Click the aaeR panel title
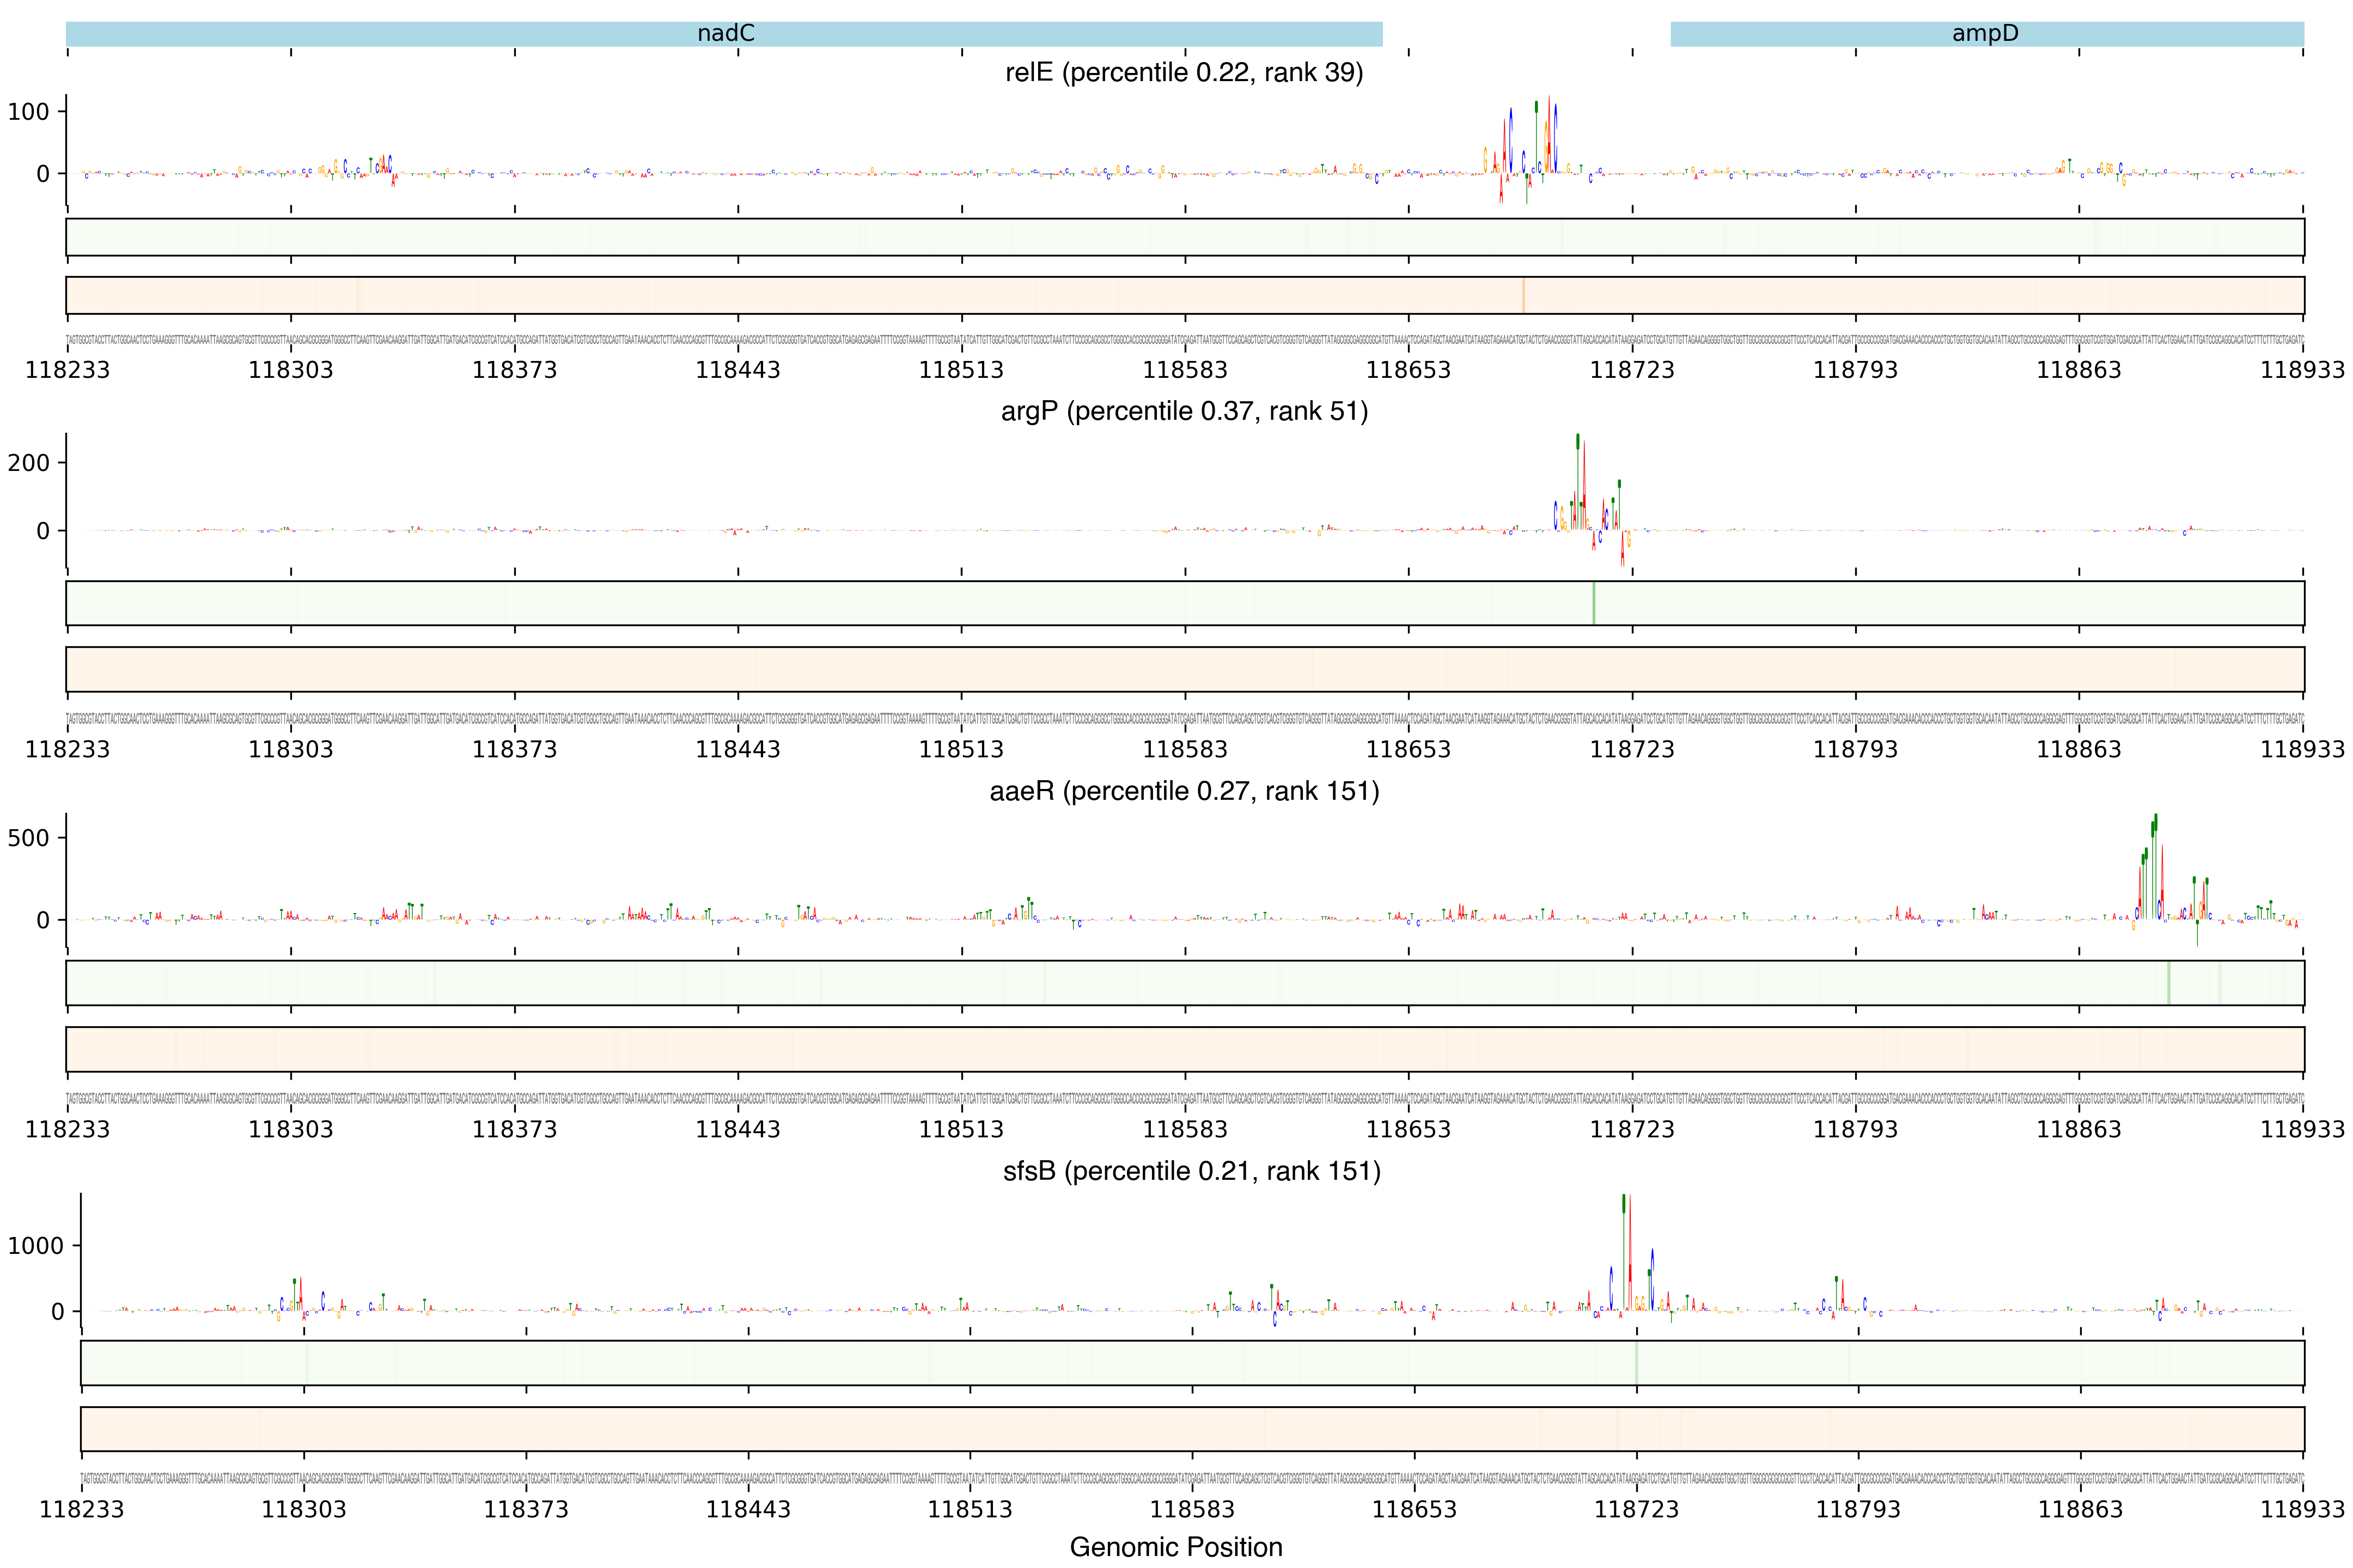The width and height of the screenshot is (2353, 1568). (1184, 791)
